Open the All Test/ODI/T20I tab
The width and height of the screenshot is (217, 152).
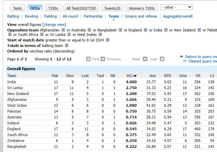(x=81, y=8)
